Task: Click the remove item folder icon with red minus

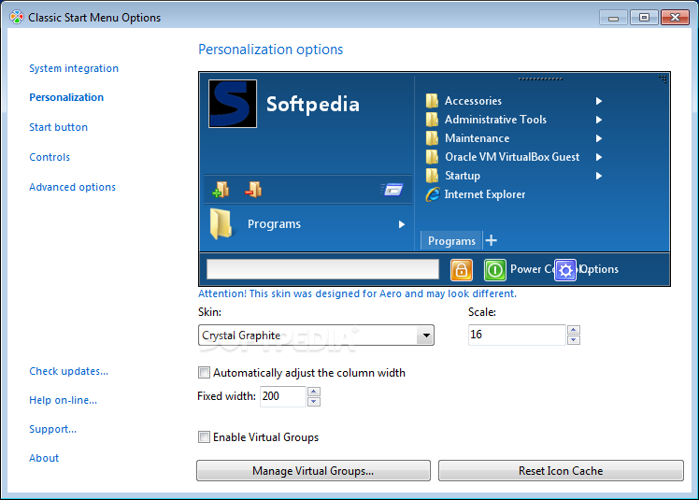Action: pyautogui.click(x=253, y=190)
